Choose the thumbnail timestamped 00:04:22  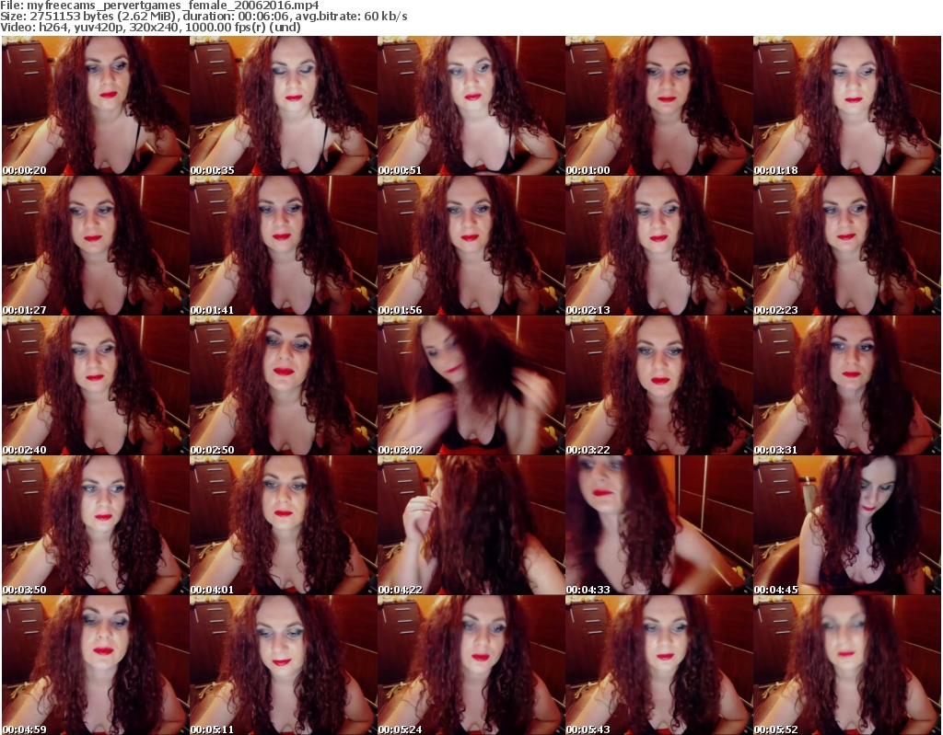(471, 525)
